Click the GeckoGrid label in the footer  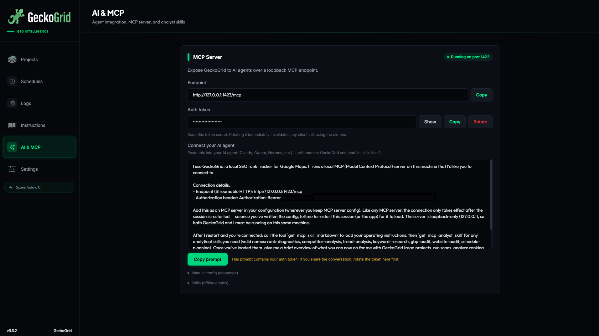point(63,331)
